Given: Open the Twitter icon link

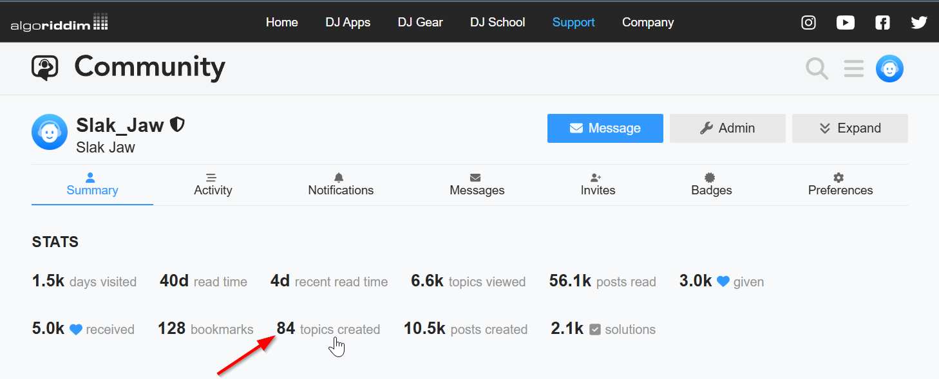Looking at the screenshot, I should 919,23.
